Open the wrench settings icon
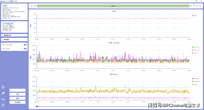 click(3, 93)
